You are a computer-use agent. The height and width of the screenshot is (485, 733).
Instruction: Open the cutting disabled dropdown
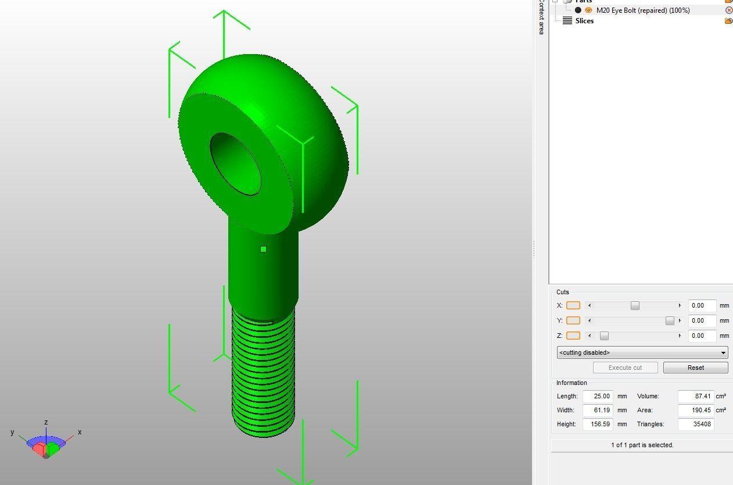coord(642,352)
